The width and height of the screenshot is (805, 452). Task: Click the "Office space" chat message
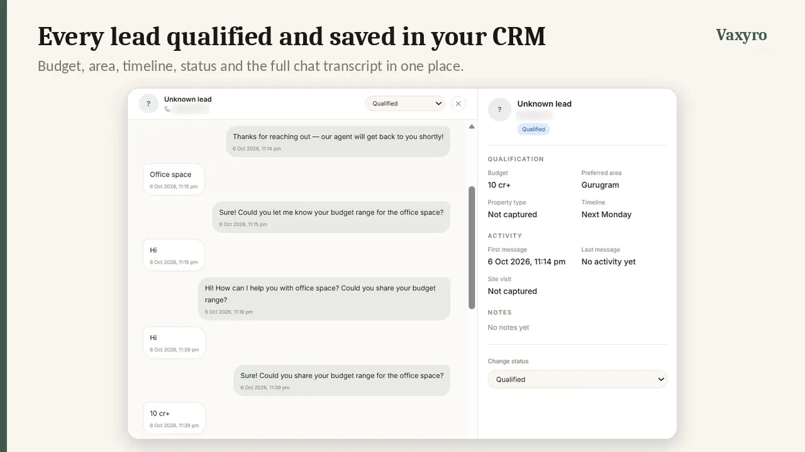click(174, 180)
